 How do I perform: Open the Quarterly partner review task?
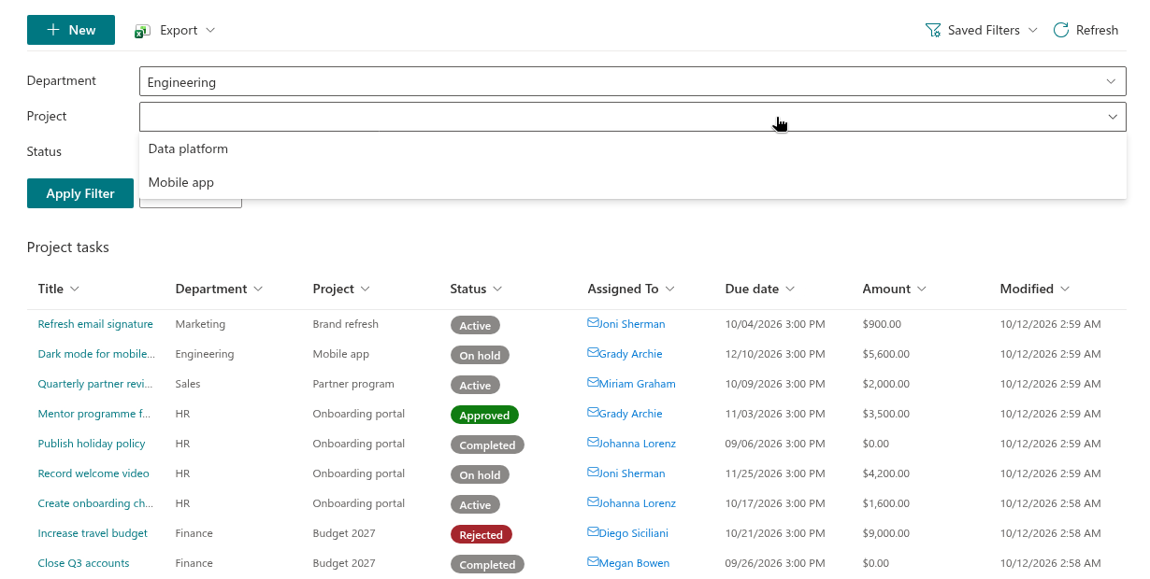click(x=95, y=384)
